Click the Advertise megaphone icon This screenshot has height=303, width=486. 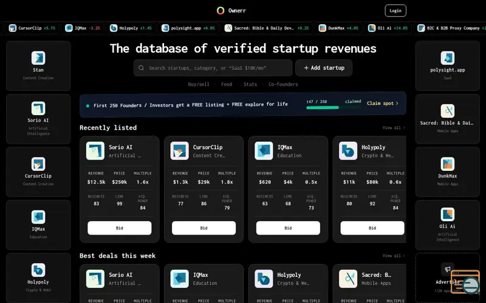448,269
